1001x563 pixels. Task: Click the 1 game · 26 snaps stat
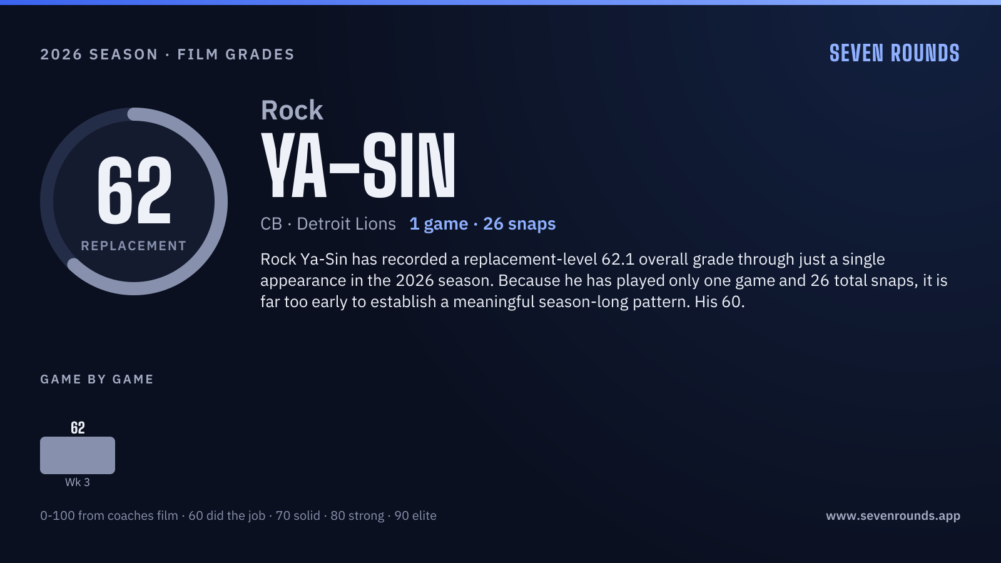482,224
